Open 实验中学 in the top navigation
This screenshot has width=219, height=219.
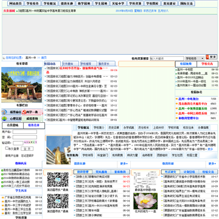click(118, 4)
